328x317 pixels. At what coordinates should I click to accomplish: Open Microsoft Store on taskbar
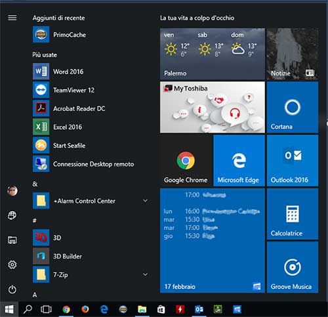click(161, 309)
